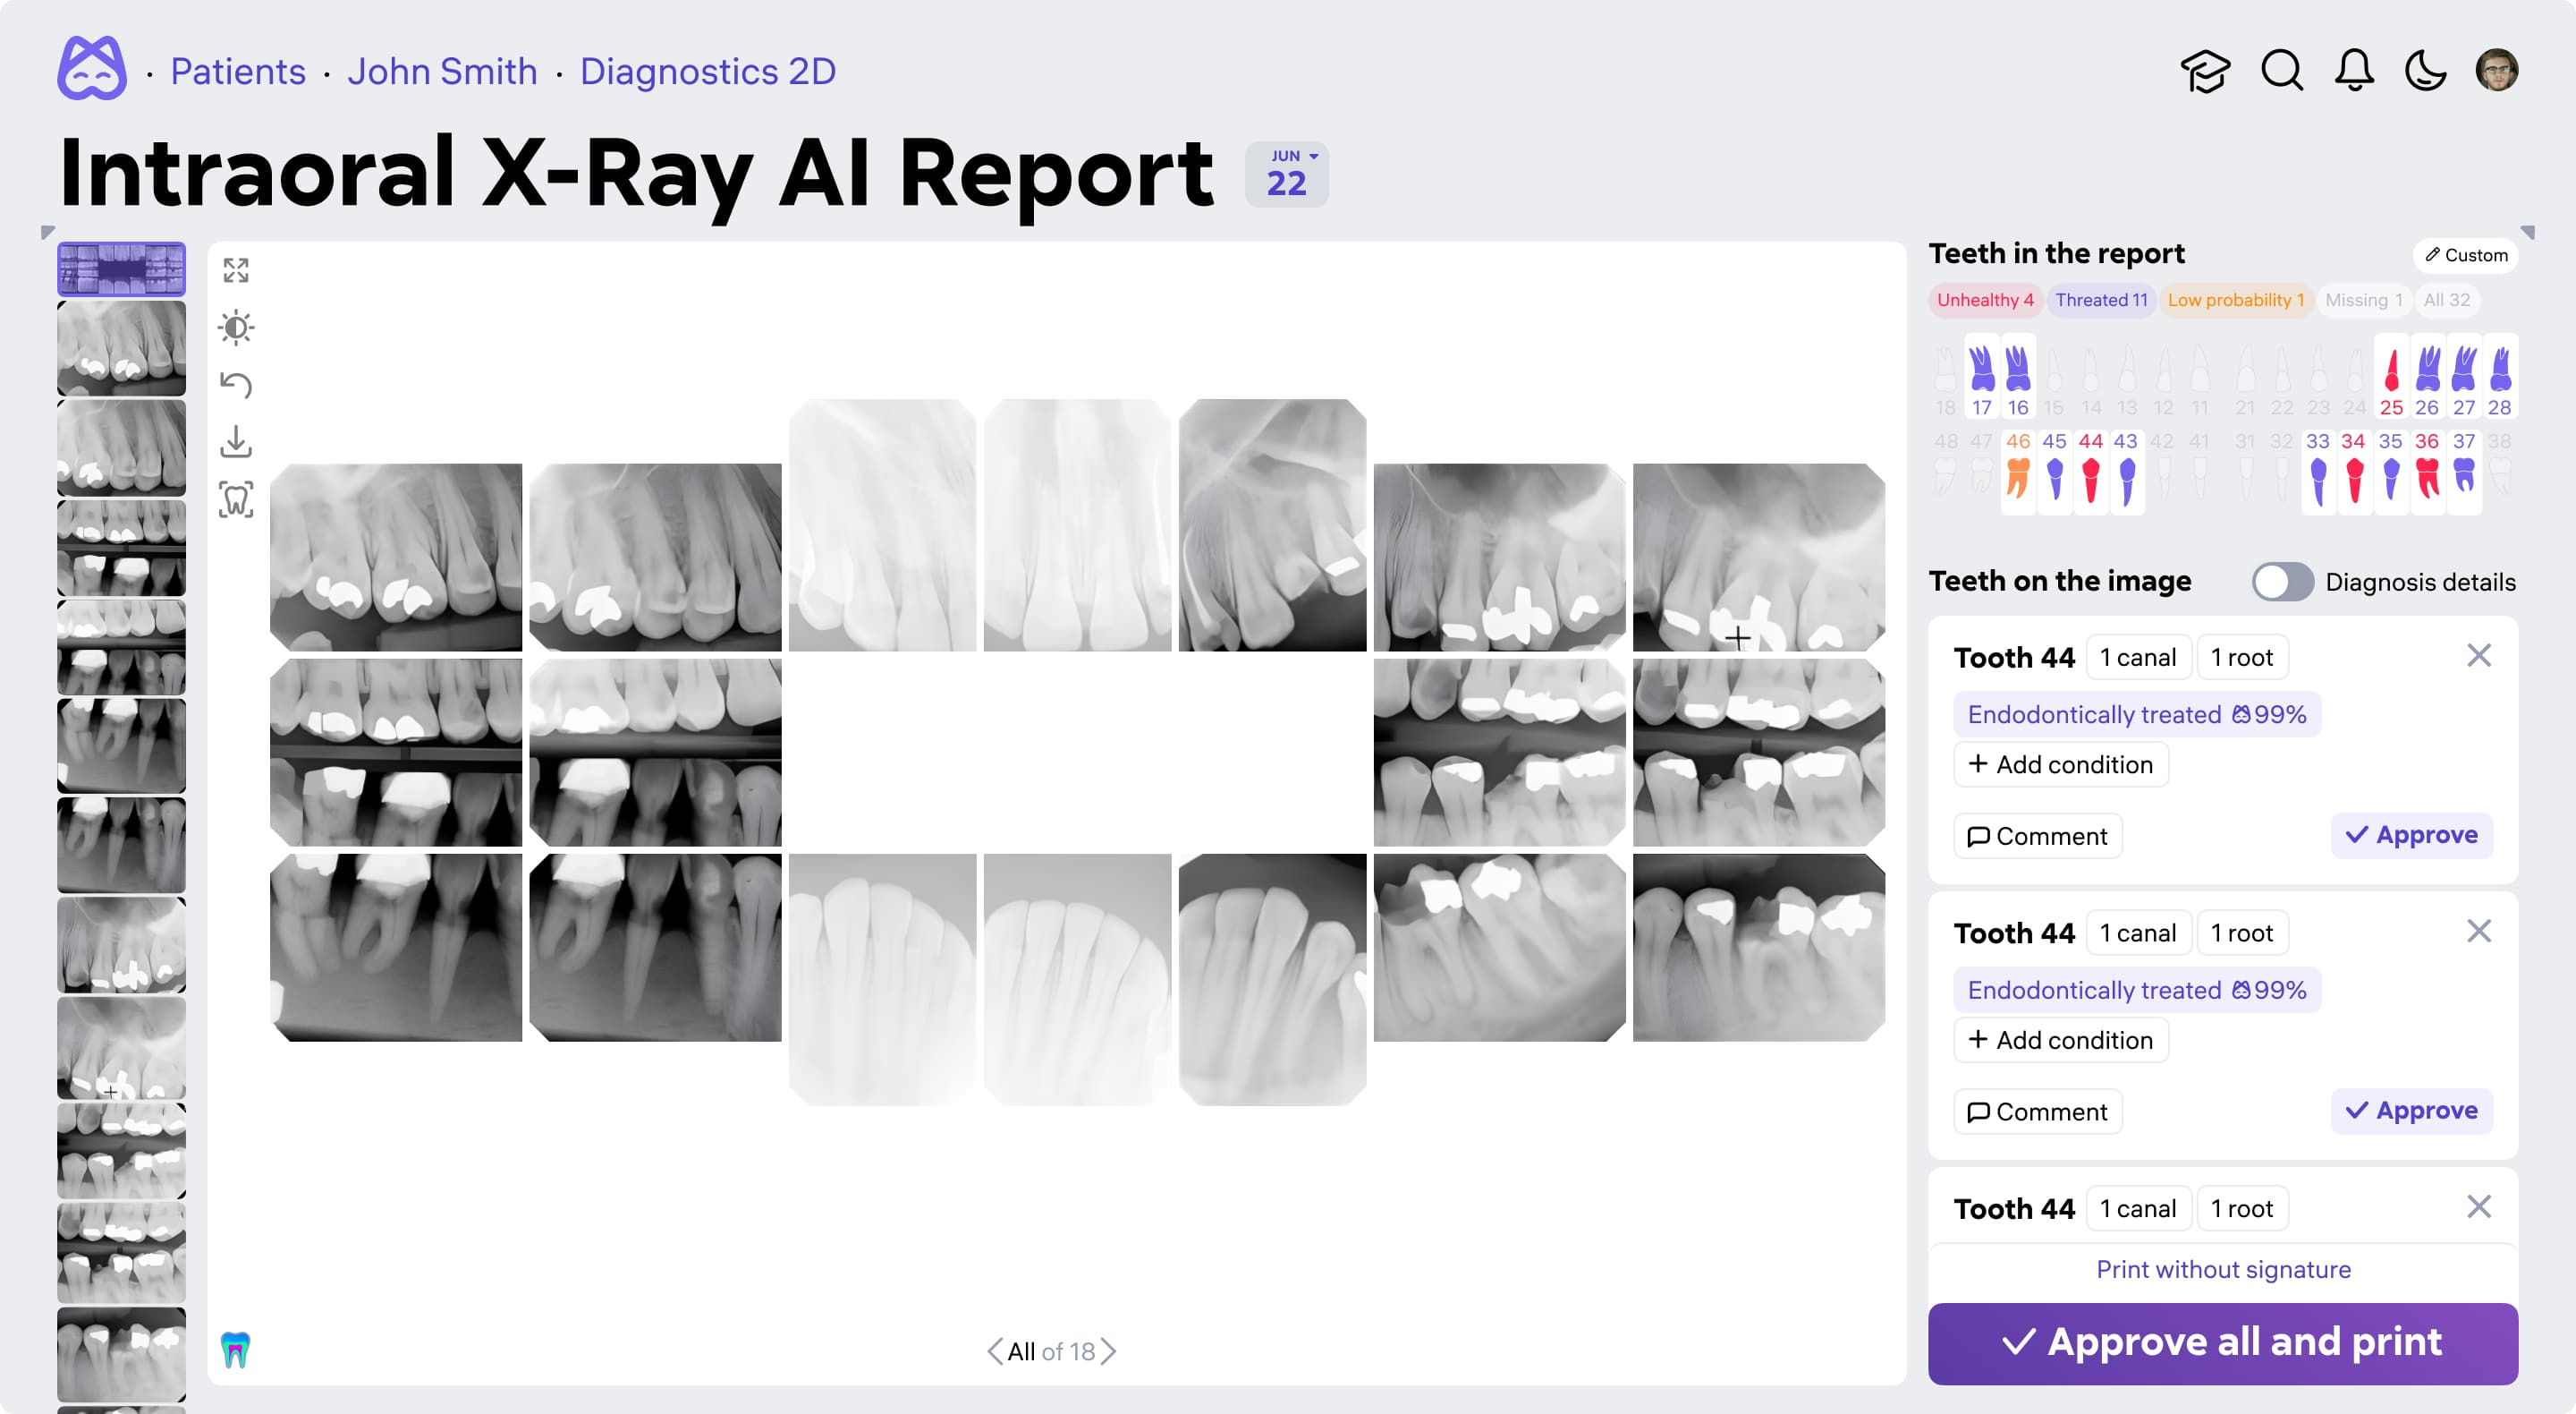
Task: Open the graduation cap learning icon
Action: click(2205, 71)
